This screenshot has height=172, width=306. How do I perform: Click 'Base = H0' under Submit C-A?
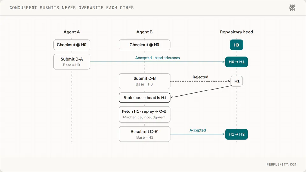[x=71, y=65]
